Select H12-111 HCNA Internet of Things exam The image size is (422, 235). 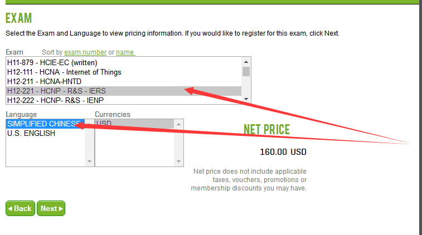coord(64,72)
